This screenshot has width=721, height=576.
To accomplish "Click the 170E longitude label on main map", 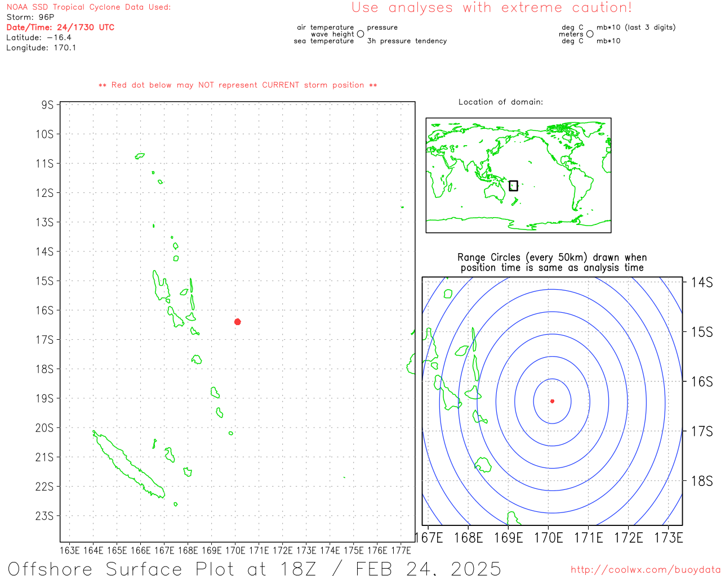I will tap(235, 550).
